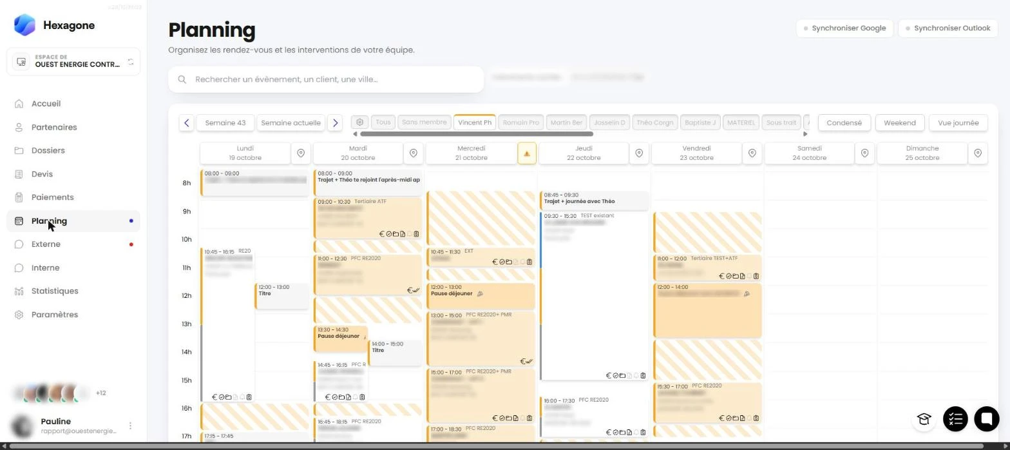Open the Pause déjeuner event on Wednesday
The height and width of the screenshot is (450, 1010).
(x=481, y=296)
